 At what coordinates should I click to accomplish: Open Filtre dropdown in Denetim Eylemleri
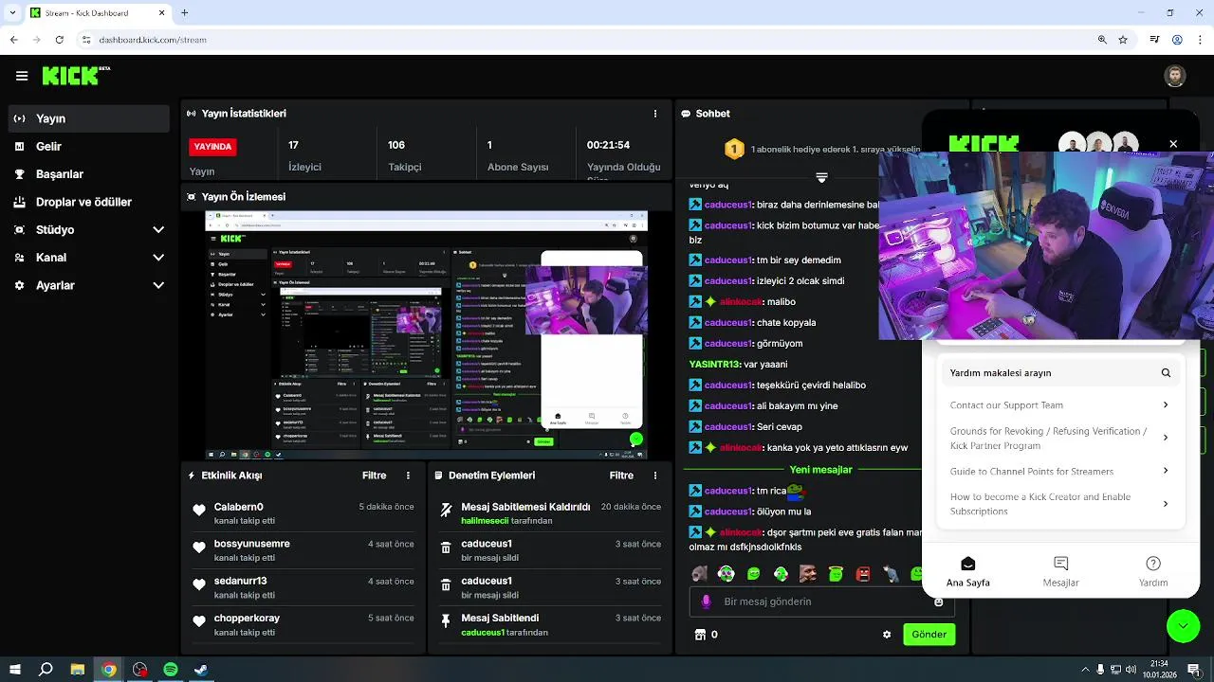(621, 476)
